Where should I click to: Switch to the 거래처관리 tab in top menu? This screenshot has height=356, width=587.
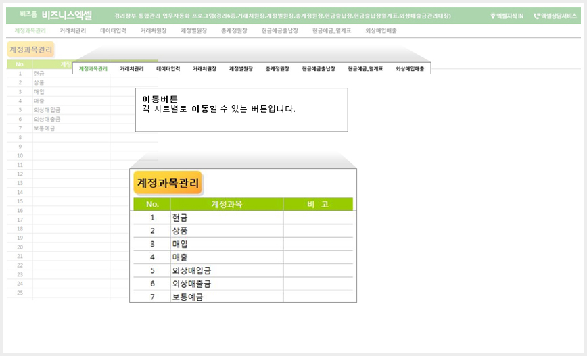(x=72, y=30)
